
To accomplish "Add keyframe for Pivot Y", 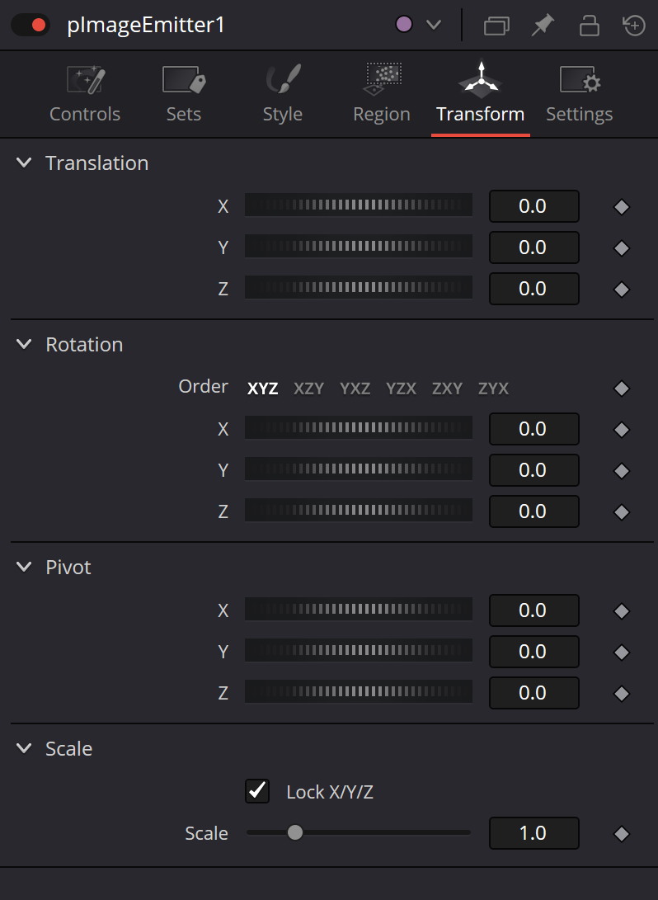I will coord(621,653).
